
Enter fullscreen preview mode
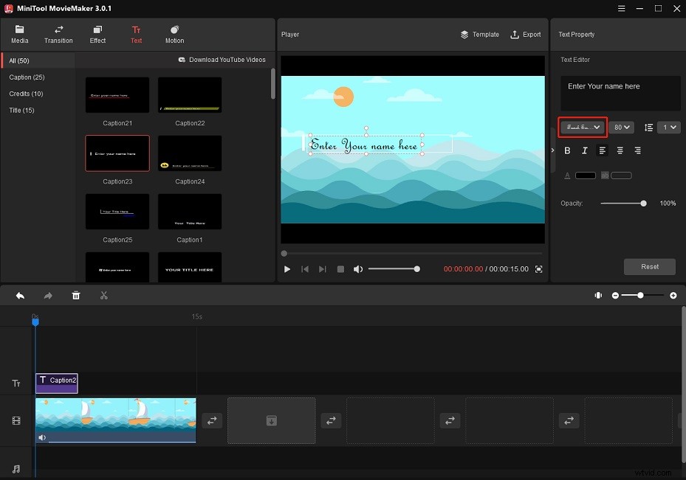point(539,270)
